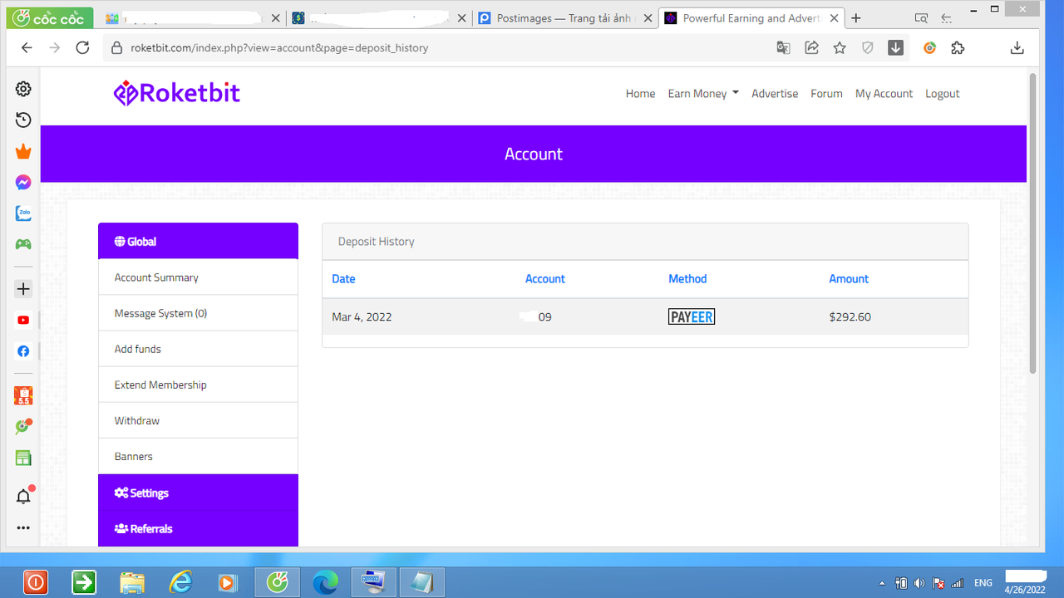This screenshot has width=1064, height=598.
Task: Click the plus add sidebar icon
Action: tap(23, 289)
